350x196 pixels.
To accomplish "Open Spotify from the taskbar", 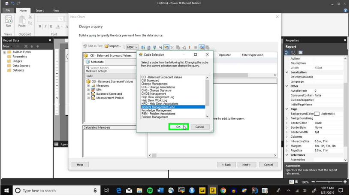I will pyautogui.click(x=150, y=191).
